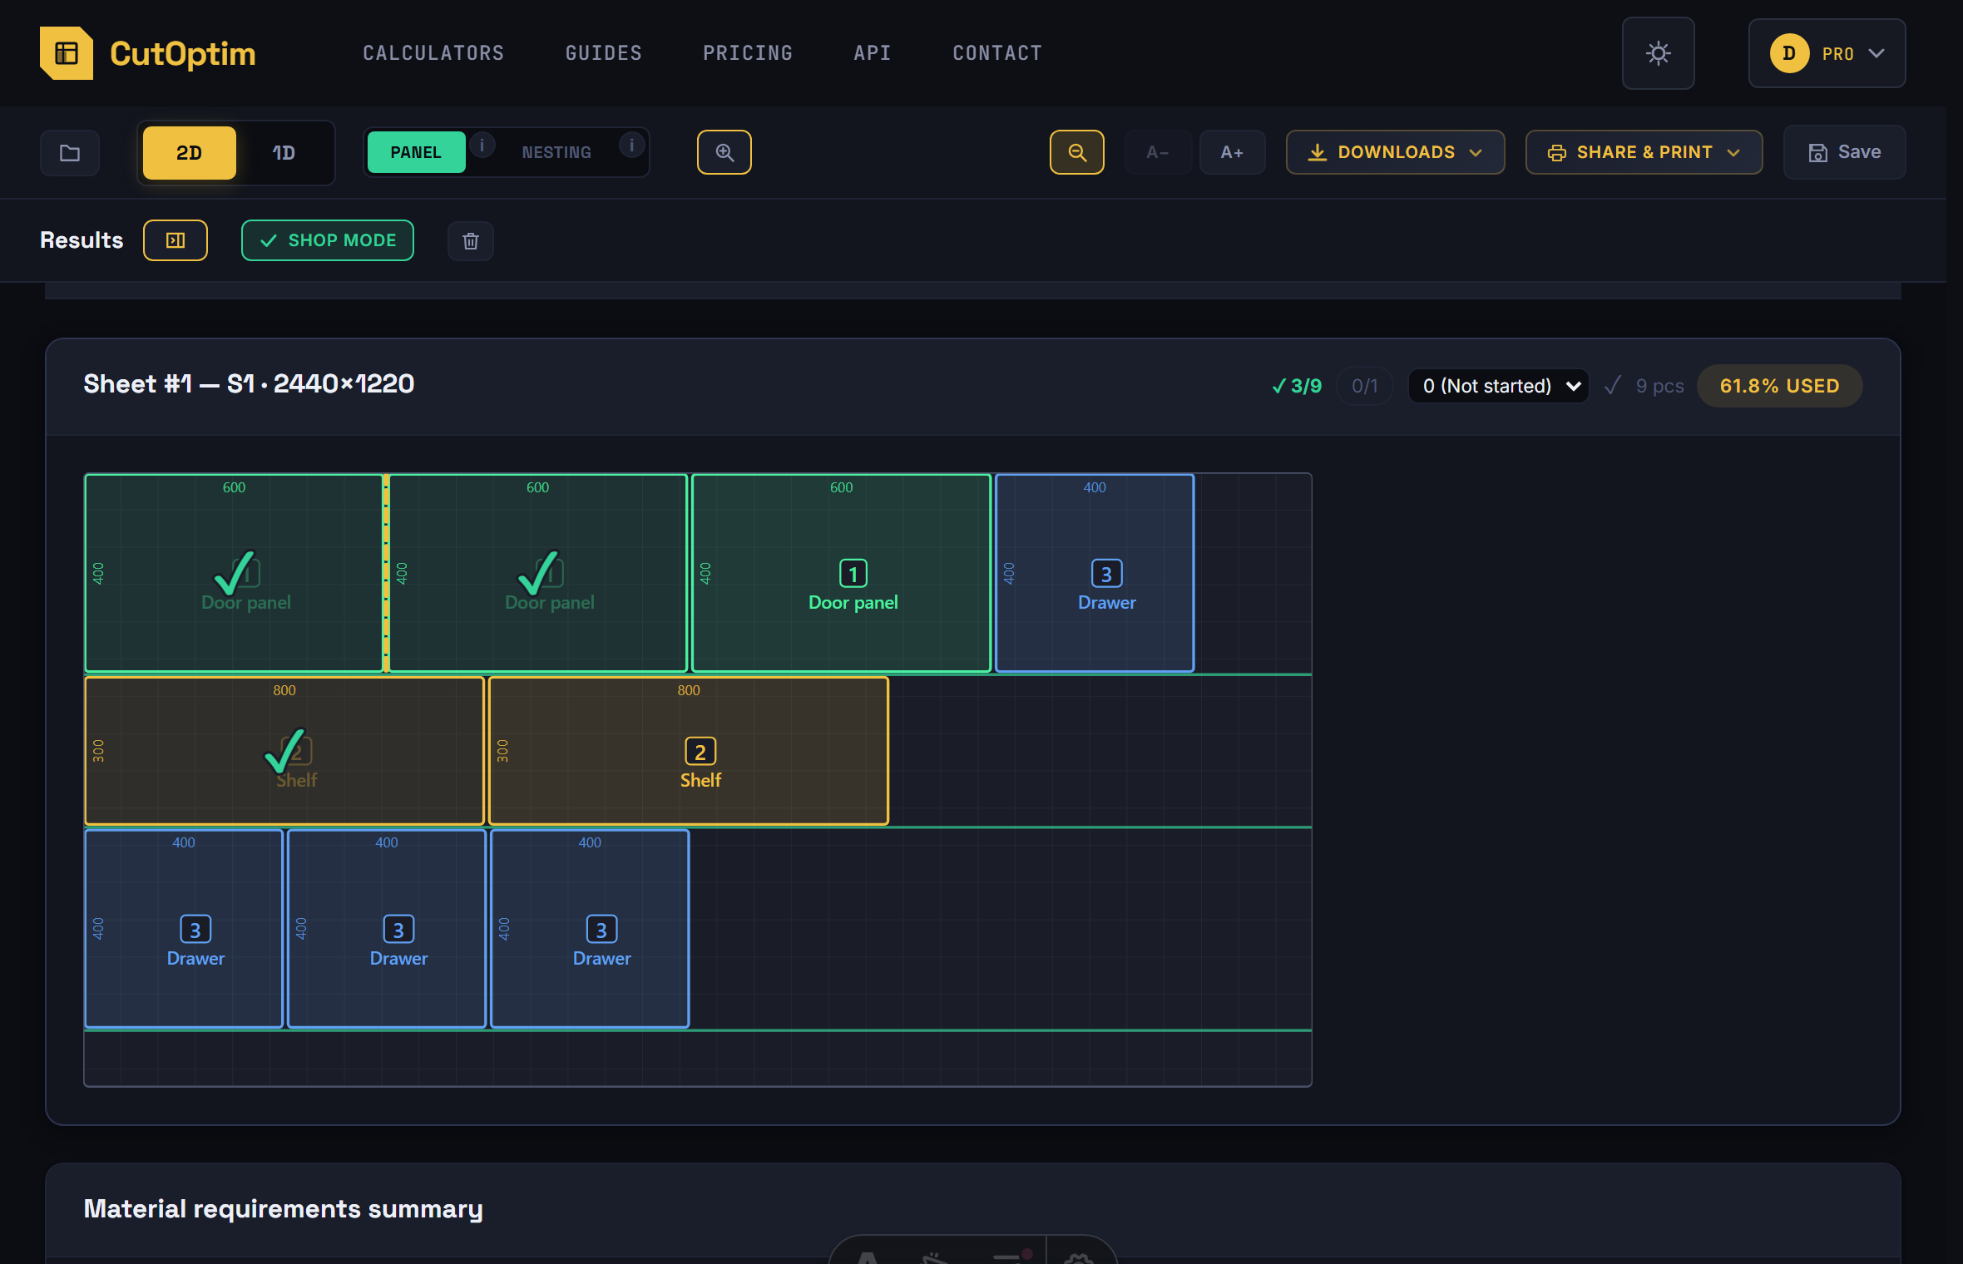This screenshot has width=1963, height=1264.
Task: Go to the Pricing page
Action: [748, 53]
